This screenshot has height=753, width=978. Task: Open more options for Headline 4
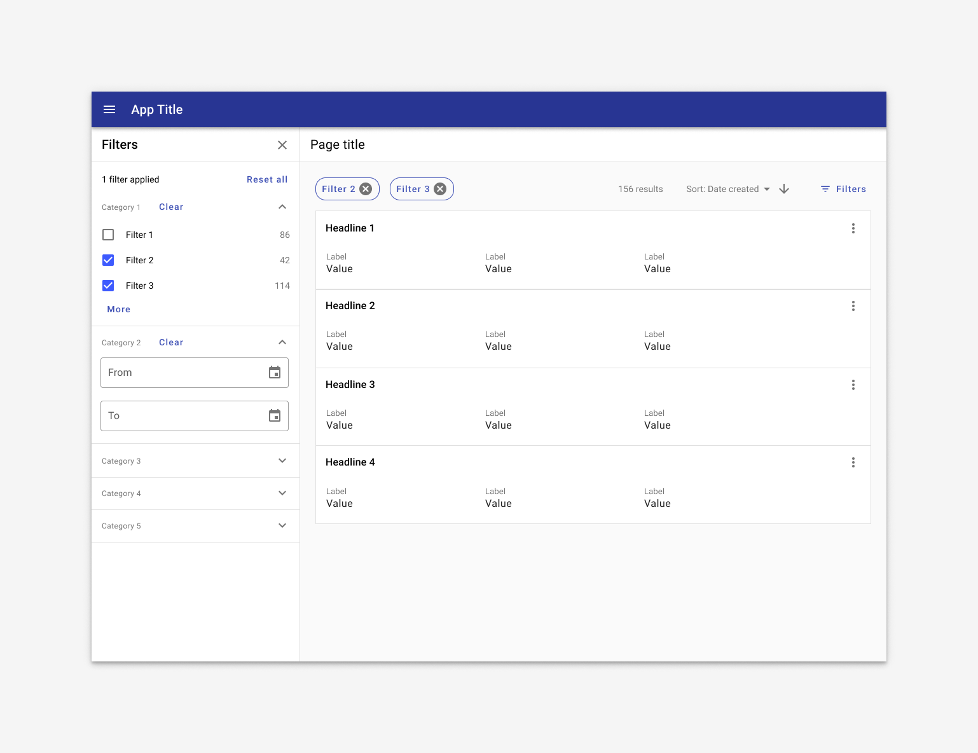853,462
